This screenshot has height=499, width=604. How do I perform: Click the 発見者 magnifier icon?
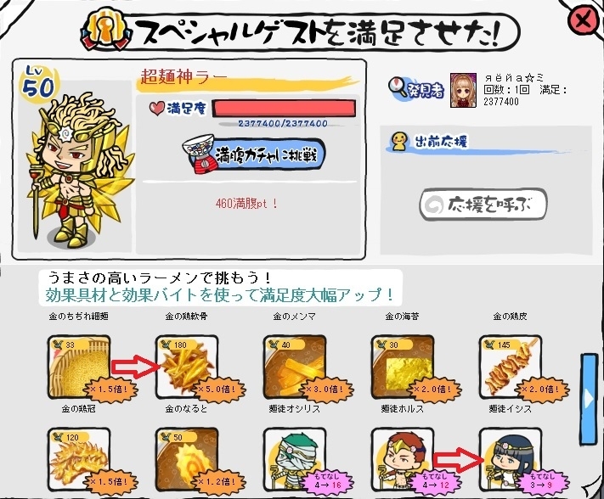click(398, 87)
